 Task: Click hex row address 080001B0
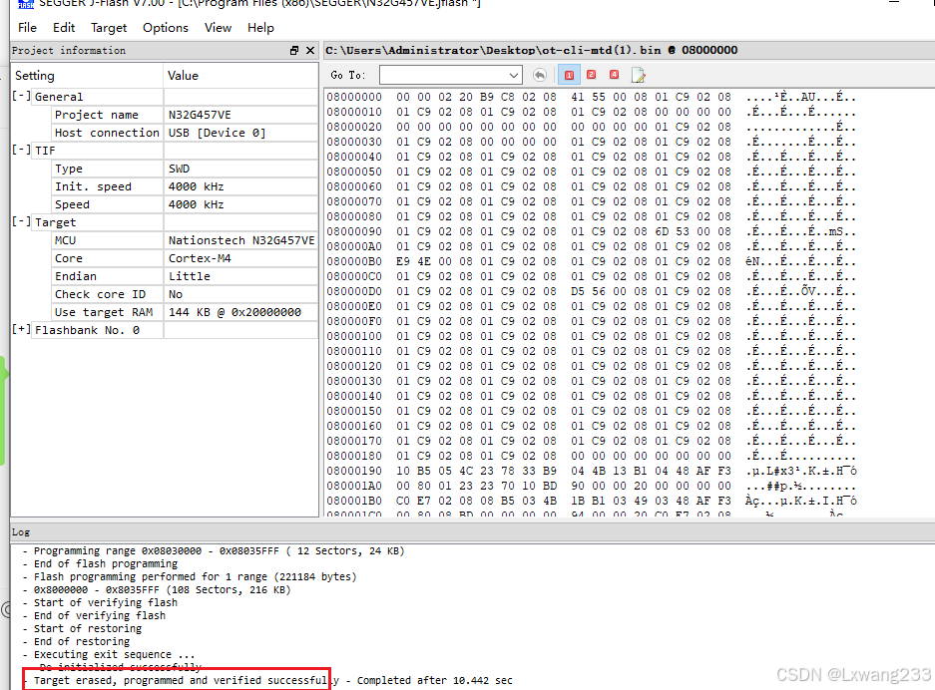coord(354,501)
